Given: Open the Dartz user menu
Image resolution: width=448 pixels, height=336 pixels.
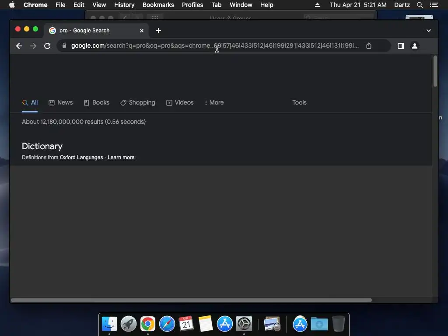Looking at the screenshot, I should coord(402,5).
